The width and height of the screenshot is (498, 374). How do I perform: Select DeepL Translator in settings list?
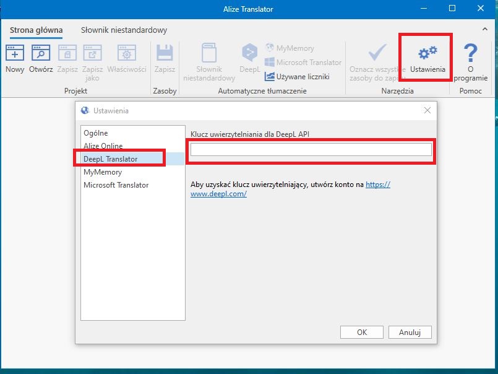133,159
